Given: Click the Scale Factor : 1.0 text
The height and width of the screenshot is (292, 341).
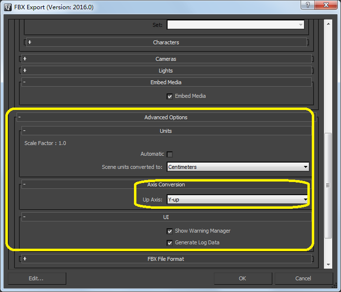Looking at the screenshot, I should pos(45,143).
